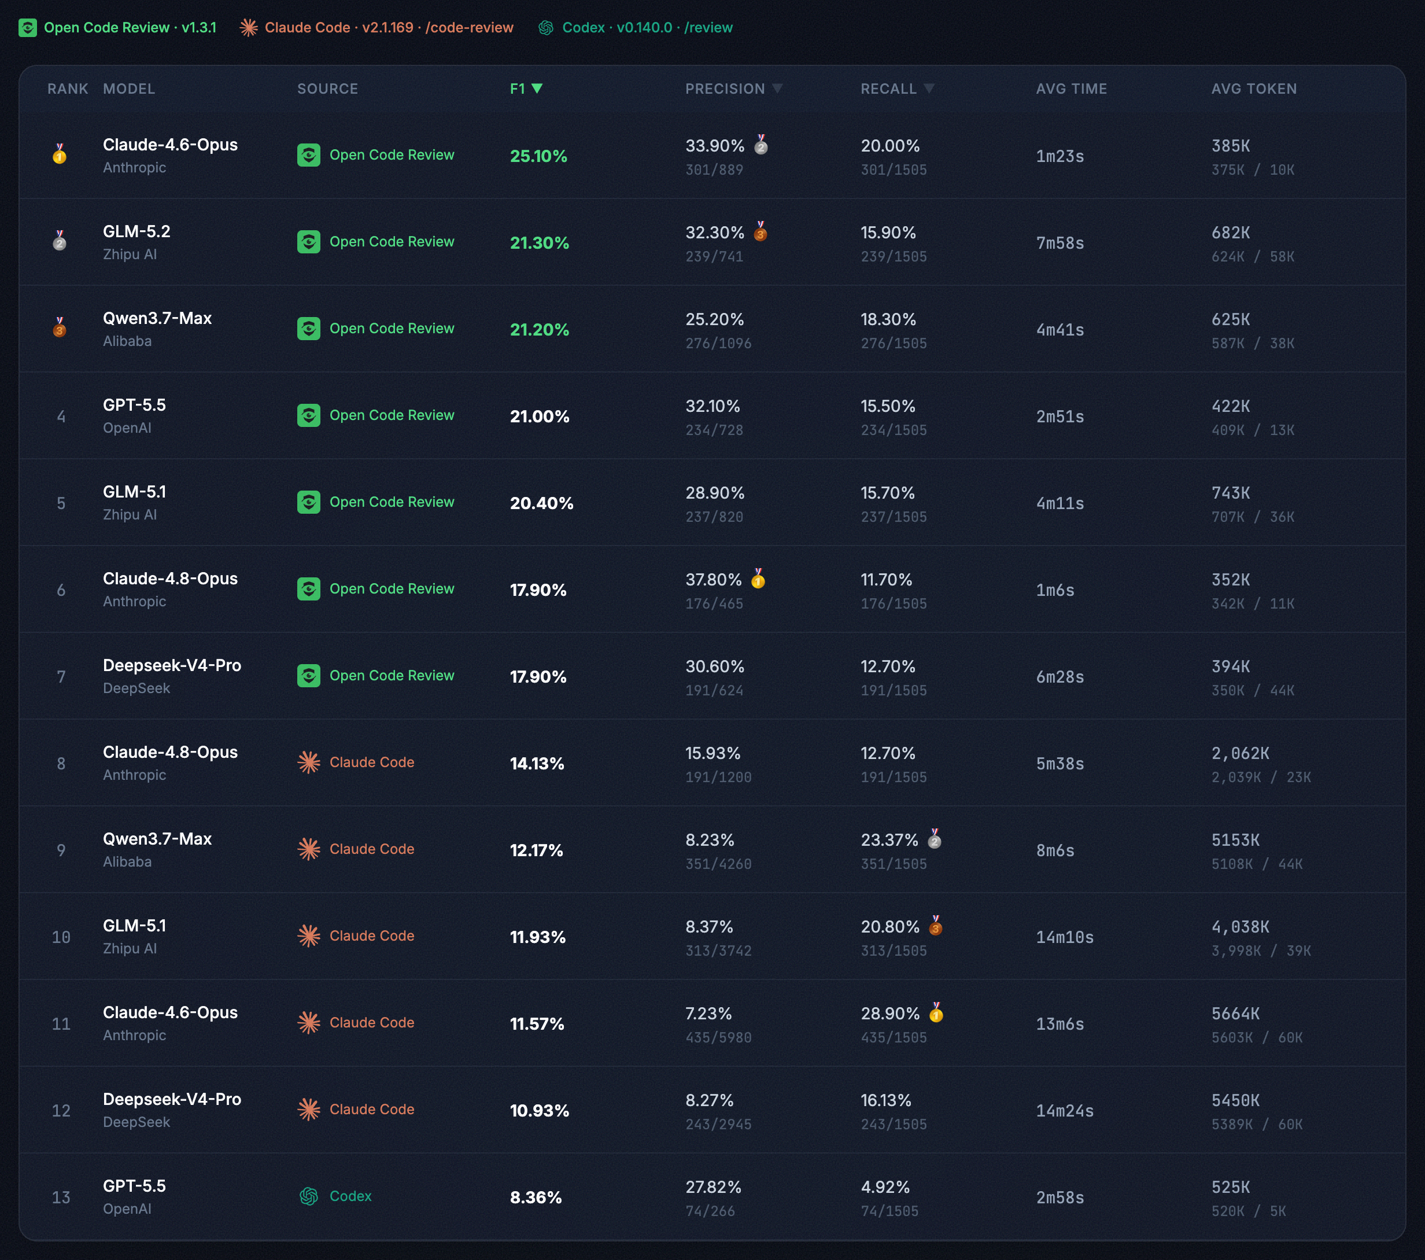Click the average token value '2,062K'
Viewport: 1425px width, 1260px height.
(1241, 754)
